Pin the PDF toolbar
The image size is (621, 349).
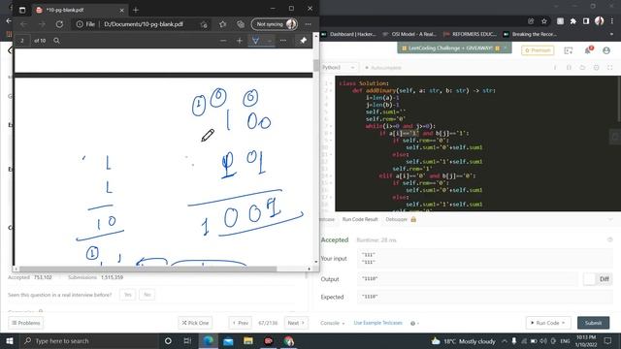point(304,41)
